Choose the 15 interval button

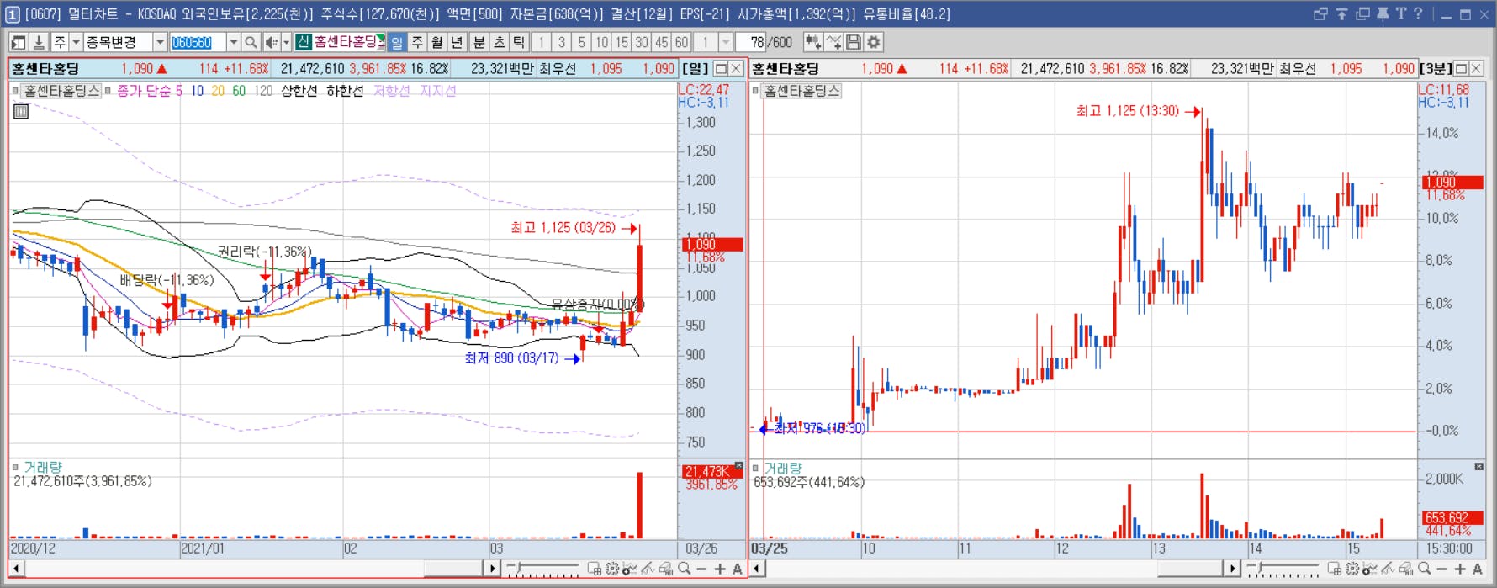click(622, 42)
